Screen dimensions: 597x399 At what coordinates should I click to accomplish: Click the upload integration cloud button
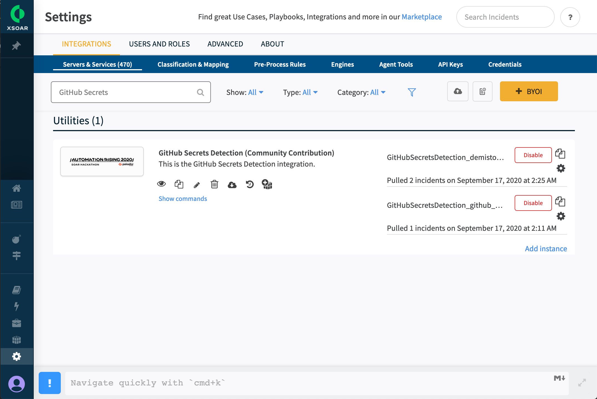pyautogui.click(x=458, y=92)
